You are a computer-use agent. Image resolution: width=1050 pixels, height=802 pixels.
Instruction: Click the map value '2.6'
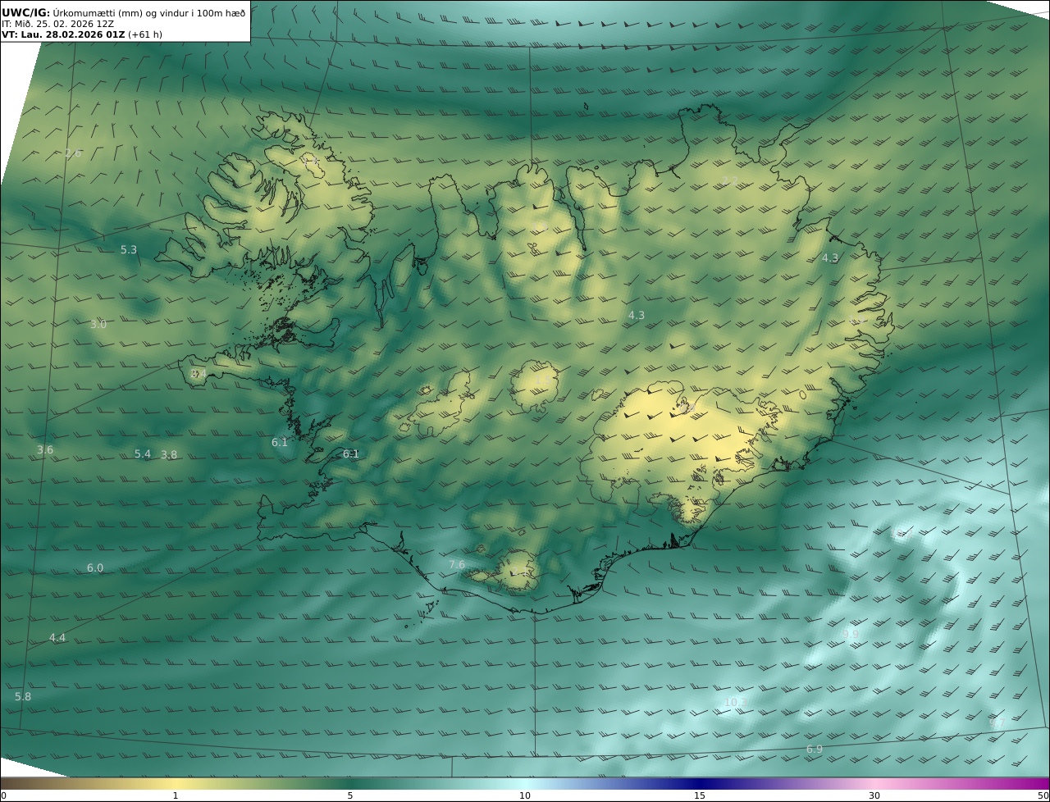[73, 153]
